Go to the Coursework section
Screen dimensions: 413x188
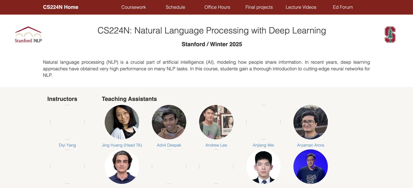point(134,7)
